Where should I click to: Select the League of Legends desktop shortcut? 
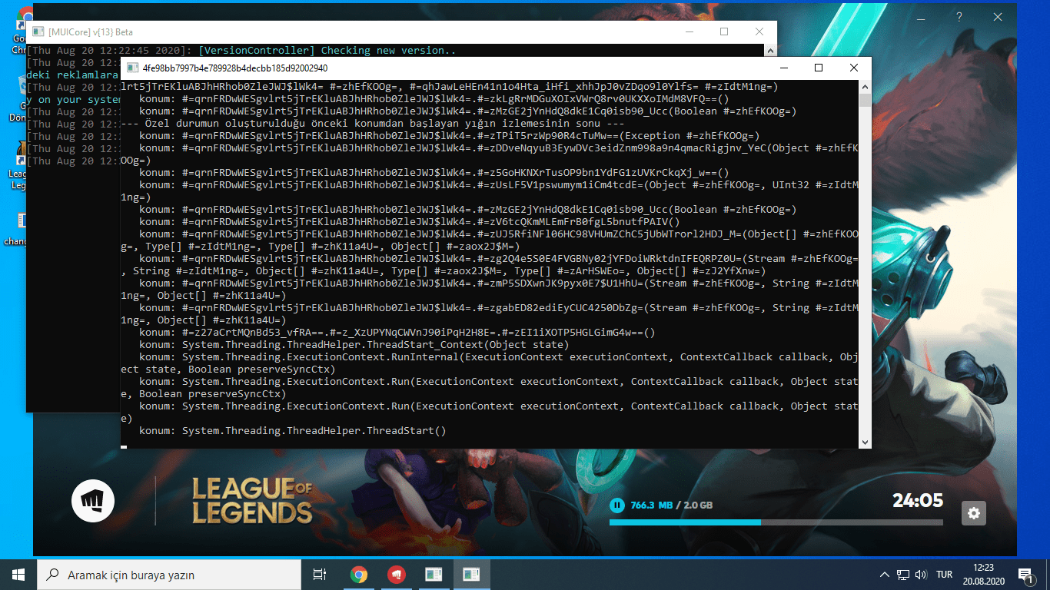pyautogui.click(x=18, y=165)
